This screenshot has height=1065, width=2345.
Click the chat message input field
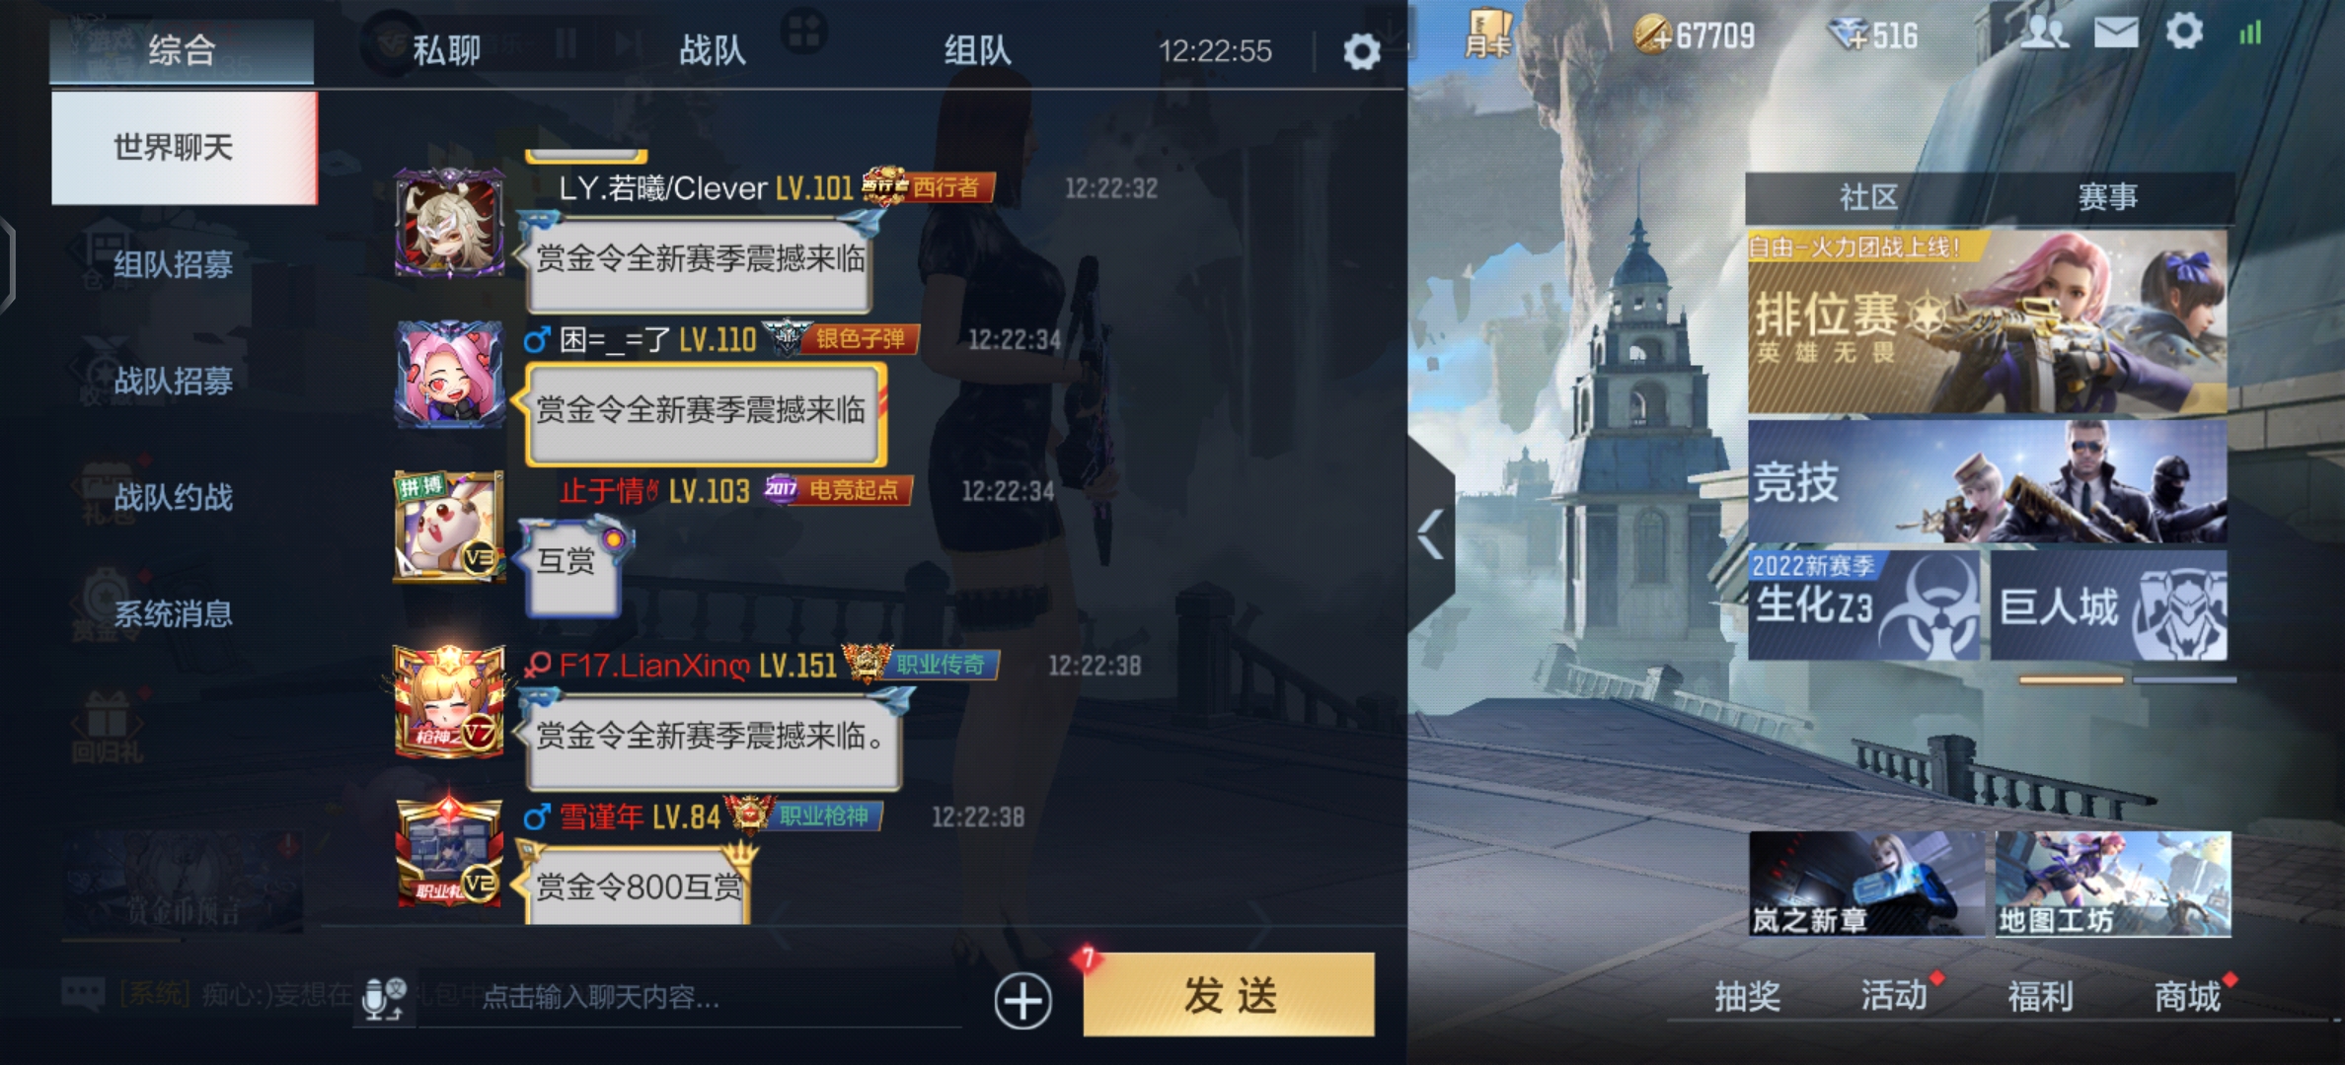click(x=691, y=998)
